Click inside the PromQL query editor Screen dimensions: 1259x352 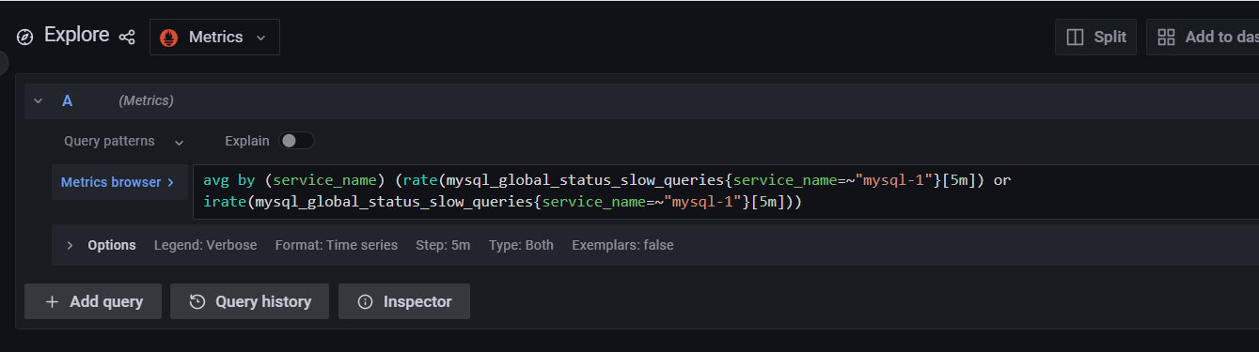726,191
